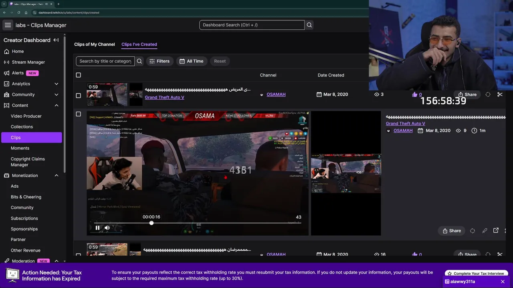Collapse the Monetization sidebar section
Screen dimensions: 513x288
(x=56, y=176)
